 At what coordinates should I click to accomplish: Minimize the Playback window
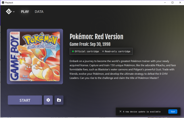(164, 2)
